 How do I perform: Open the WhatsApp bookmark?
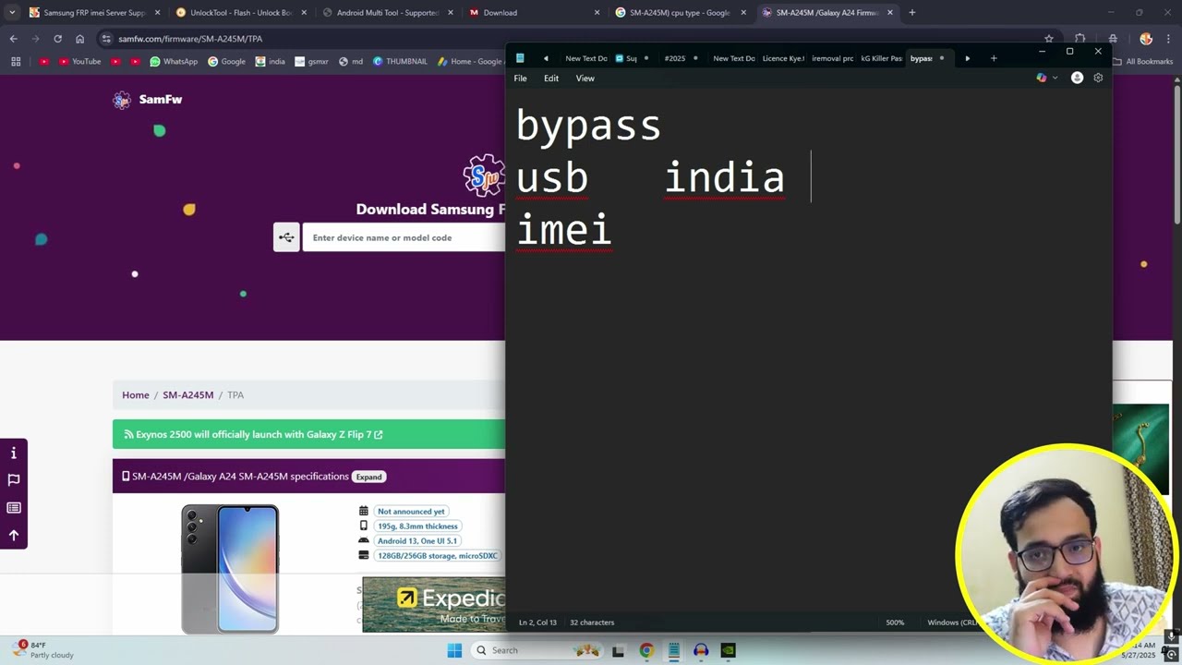(x=174, y=62)
